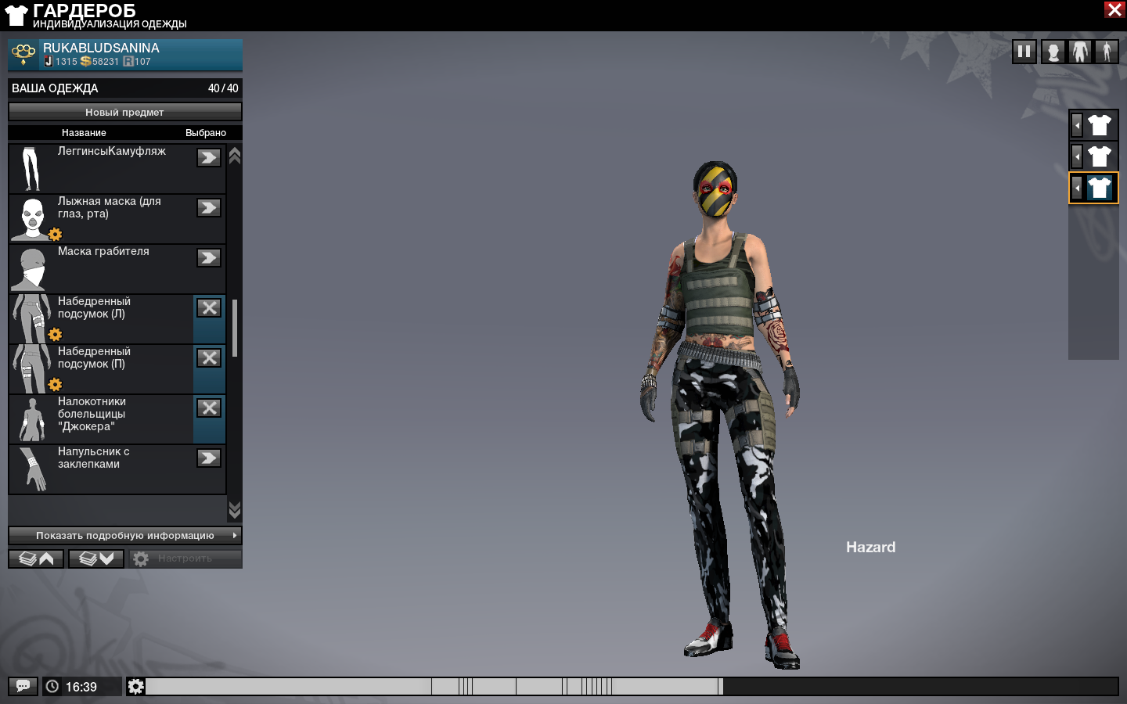
Task: Switch camera to full body view
Action: [1107, 52]
